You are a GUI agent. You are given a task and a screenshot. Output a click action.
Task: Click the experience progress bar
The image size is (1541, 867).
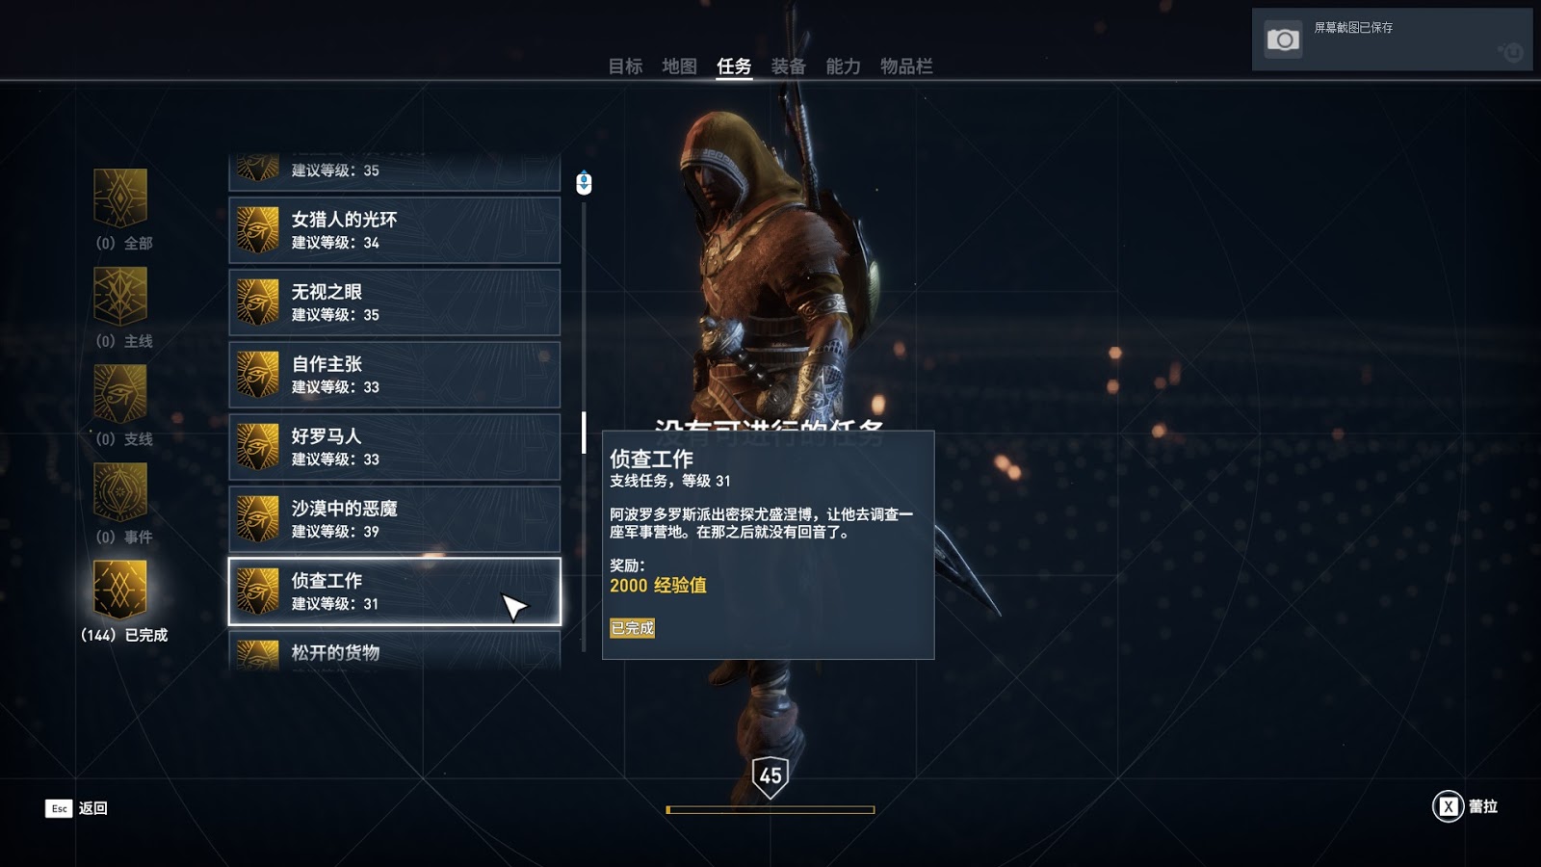tap(770, 810)
